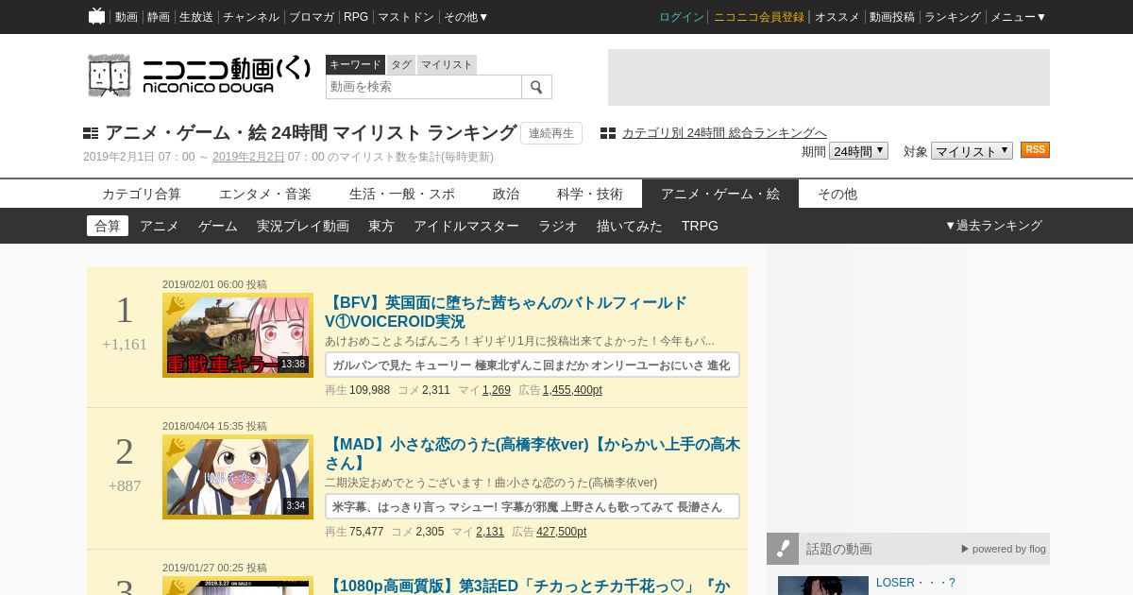Go to RPG in top navigation
The height and width of the screenshot is (595, 1133).
tap(356, 17)
